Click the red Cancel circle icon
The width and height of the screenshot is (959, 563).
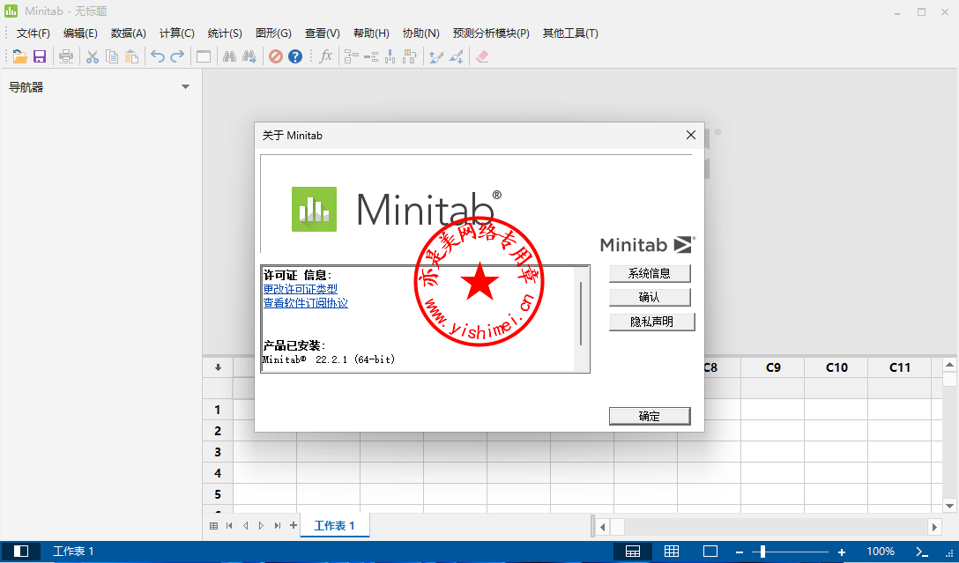[276, 57]
